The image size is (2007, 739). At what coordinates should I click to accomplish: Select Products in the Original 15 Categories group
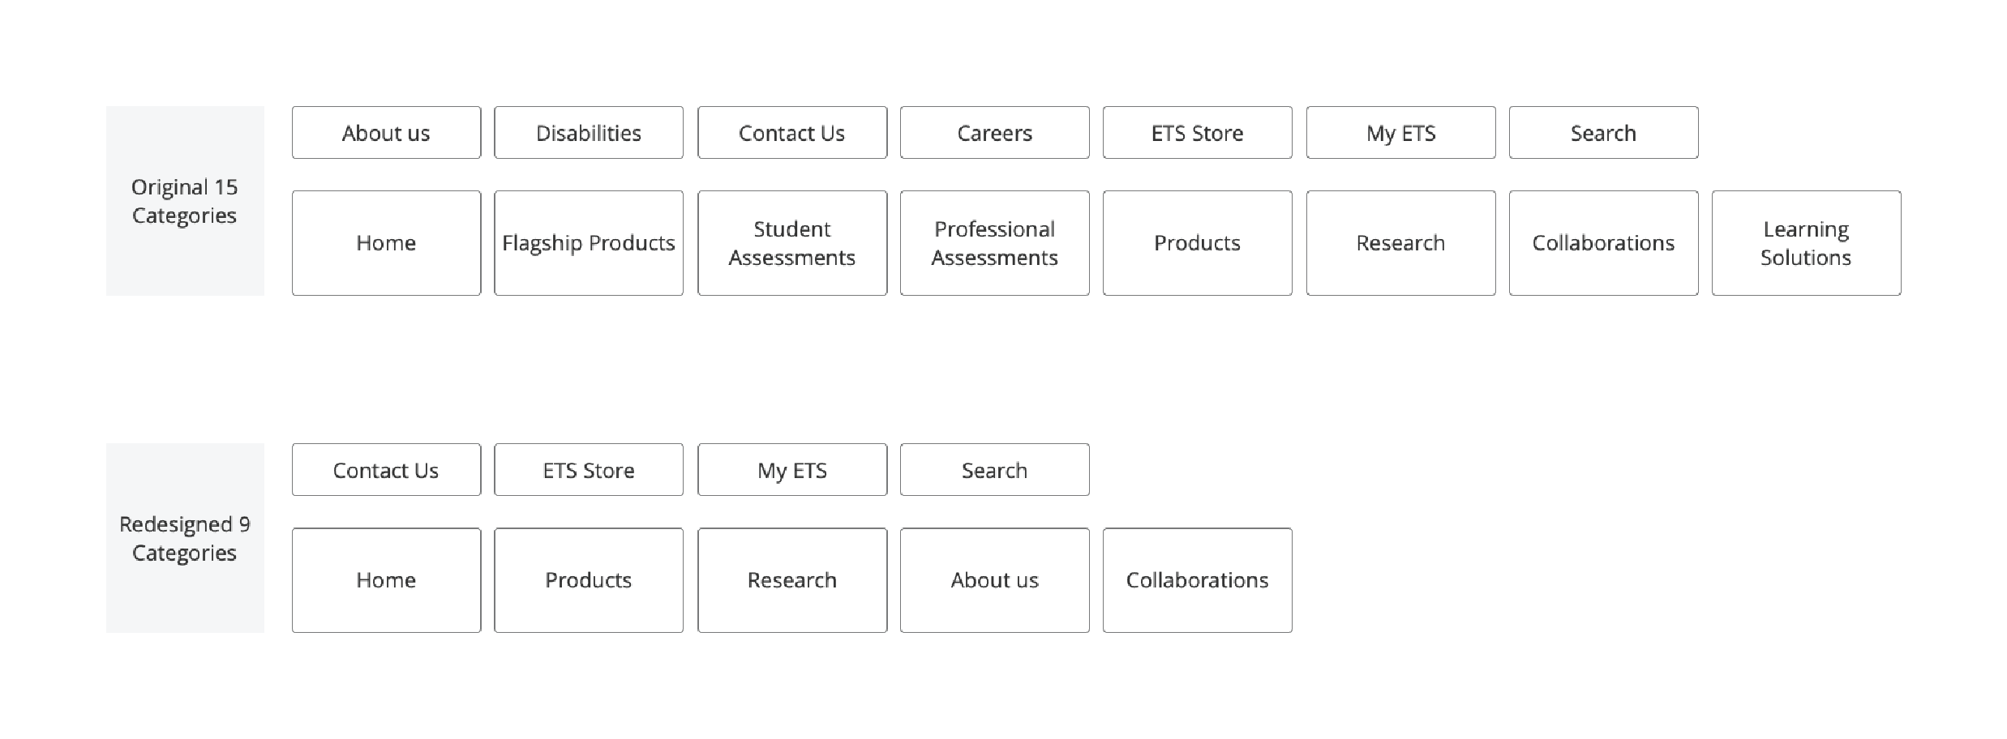(1197, 243)
